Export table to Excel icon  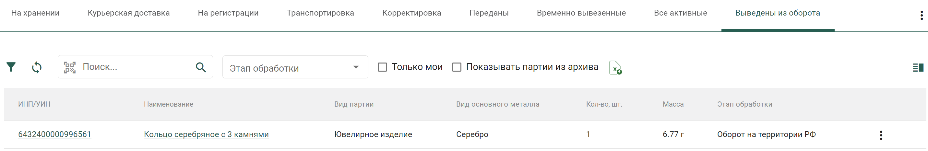click(x=615, y=67)
